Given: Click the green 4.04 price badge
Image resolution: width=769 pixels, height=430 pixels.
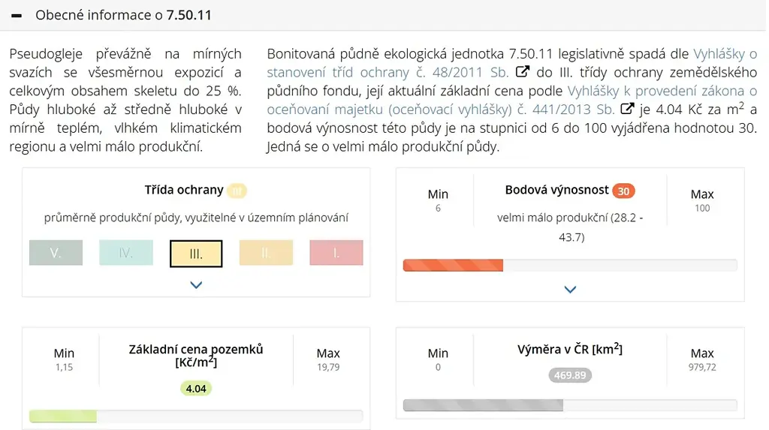Looking at the screenshot, I should tap(196, 389).
